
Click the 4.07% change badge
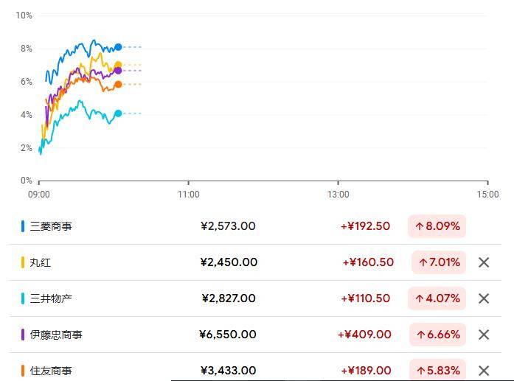tap(437, 298)
